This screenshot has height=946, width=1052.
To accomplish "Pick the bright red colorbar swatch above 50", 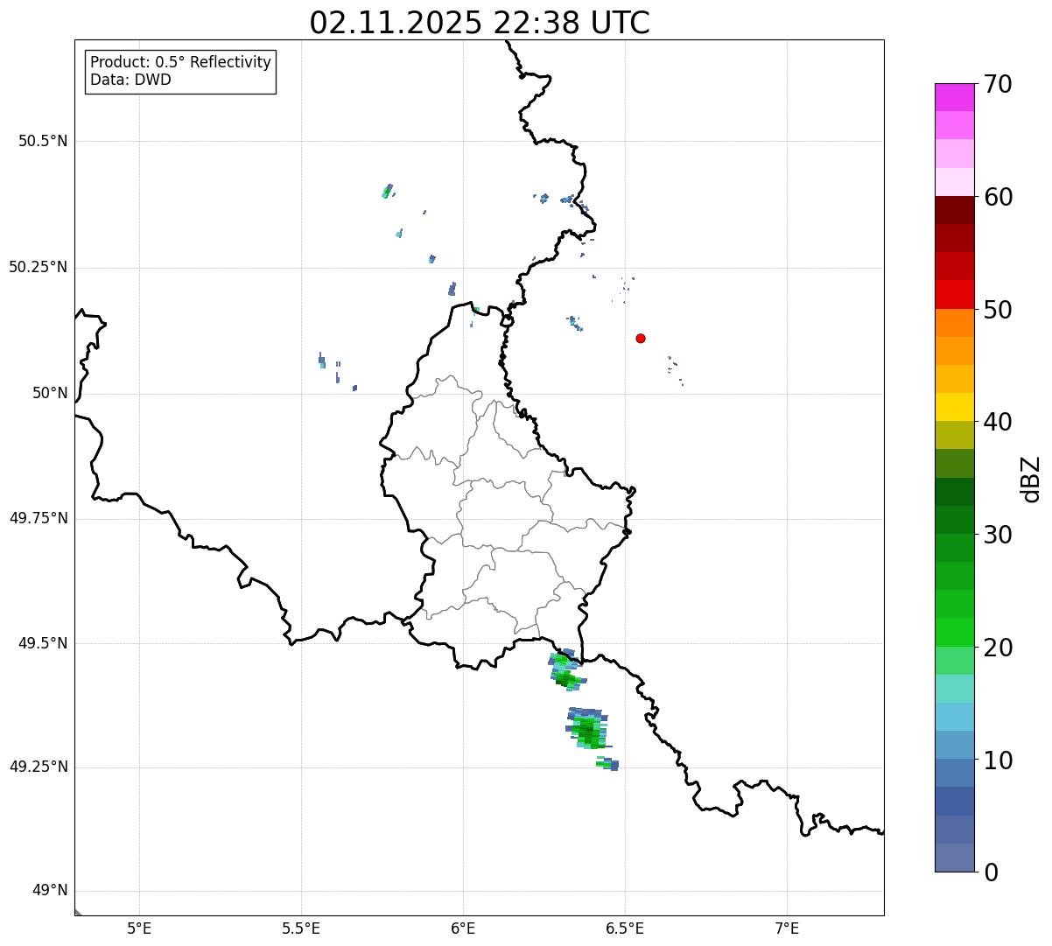I will (954, 295).
